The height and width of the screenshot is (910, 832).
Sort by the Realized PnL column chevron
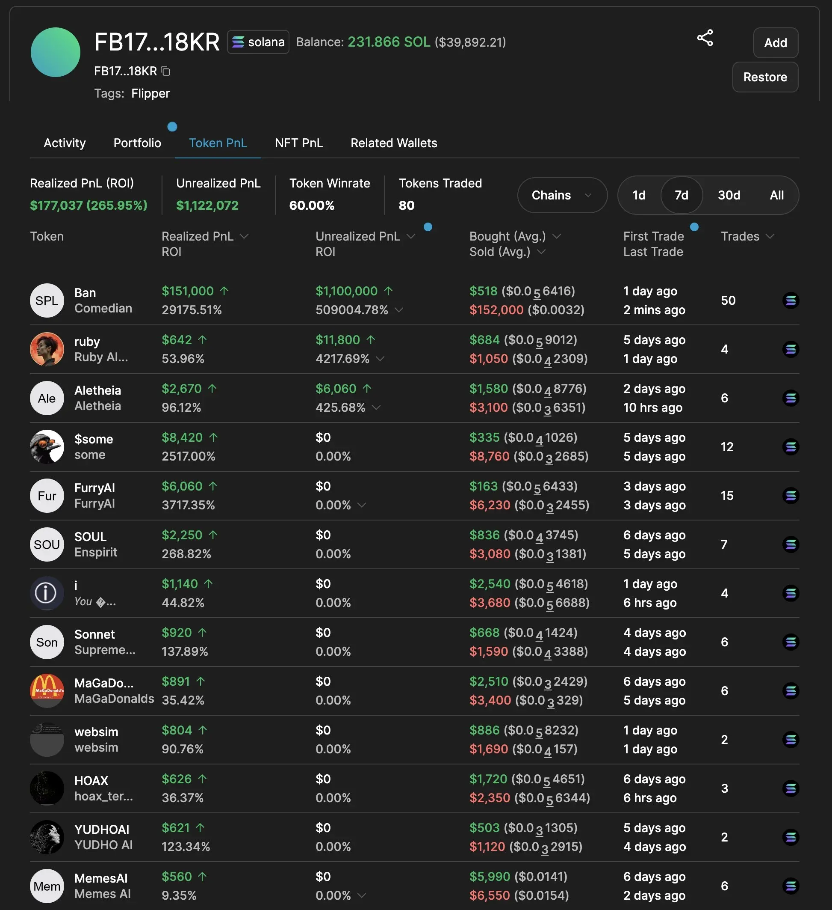tap(244, 236)
